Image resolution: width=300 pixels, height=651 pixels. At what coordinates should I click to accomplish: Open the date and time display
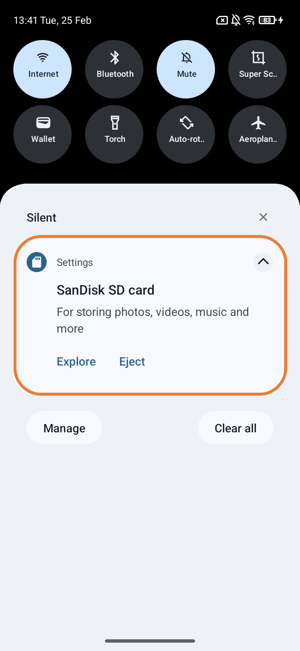click(52, 20)
